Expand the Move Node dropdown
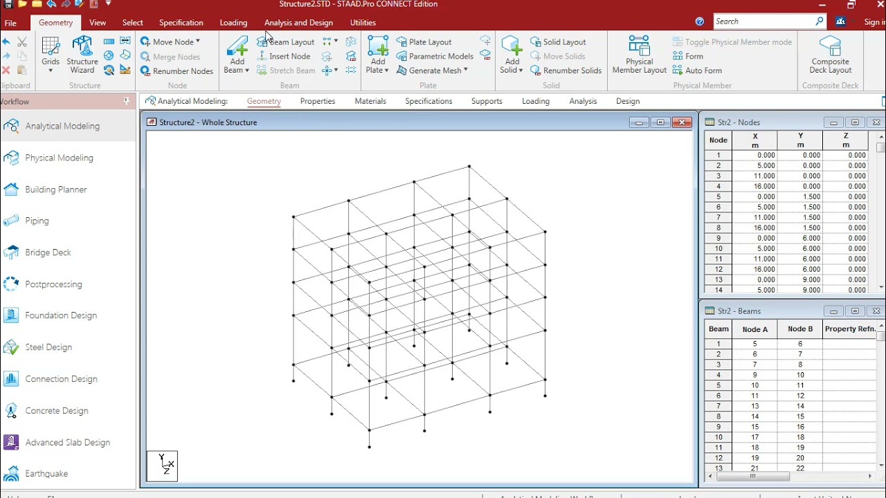 click(198, 41)
